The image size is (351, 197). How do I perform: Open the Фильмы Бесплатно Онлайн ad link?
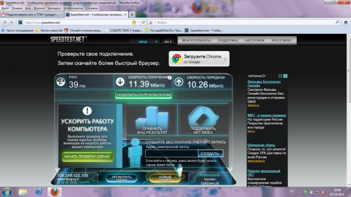pyautogui.click(x=264, y=84)
